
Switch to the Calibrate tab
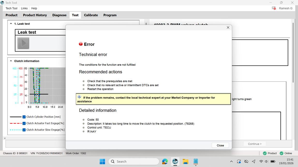pyautogui.click(x=91, y=15)
